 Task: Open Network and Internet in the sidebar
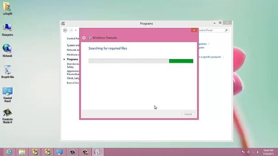pos(73,50)
